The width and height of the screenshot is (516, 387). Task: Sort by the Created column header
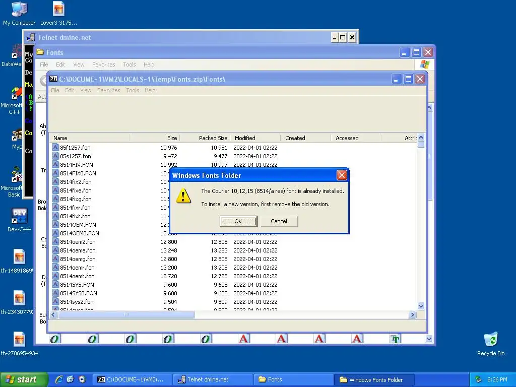305,138
